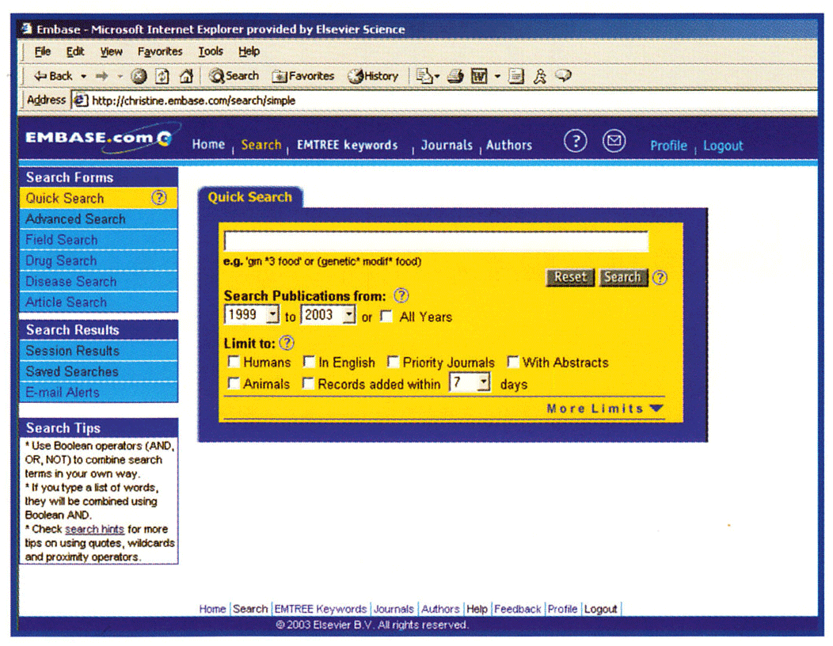
Task: Click the Print icon in browser toolbar
Action: point(455,76)
